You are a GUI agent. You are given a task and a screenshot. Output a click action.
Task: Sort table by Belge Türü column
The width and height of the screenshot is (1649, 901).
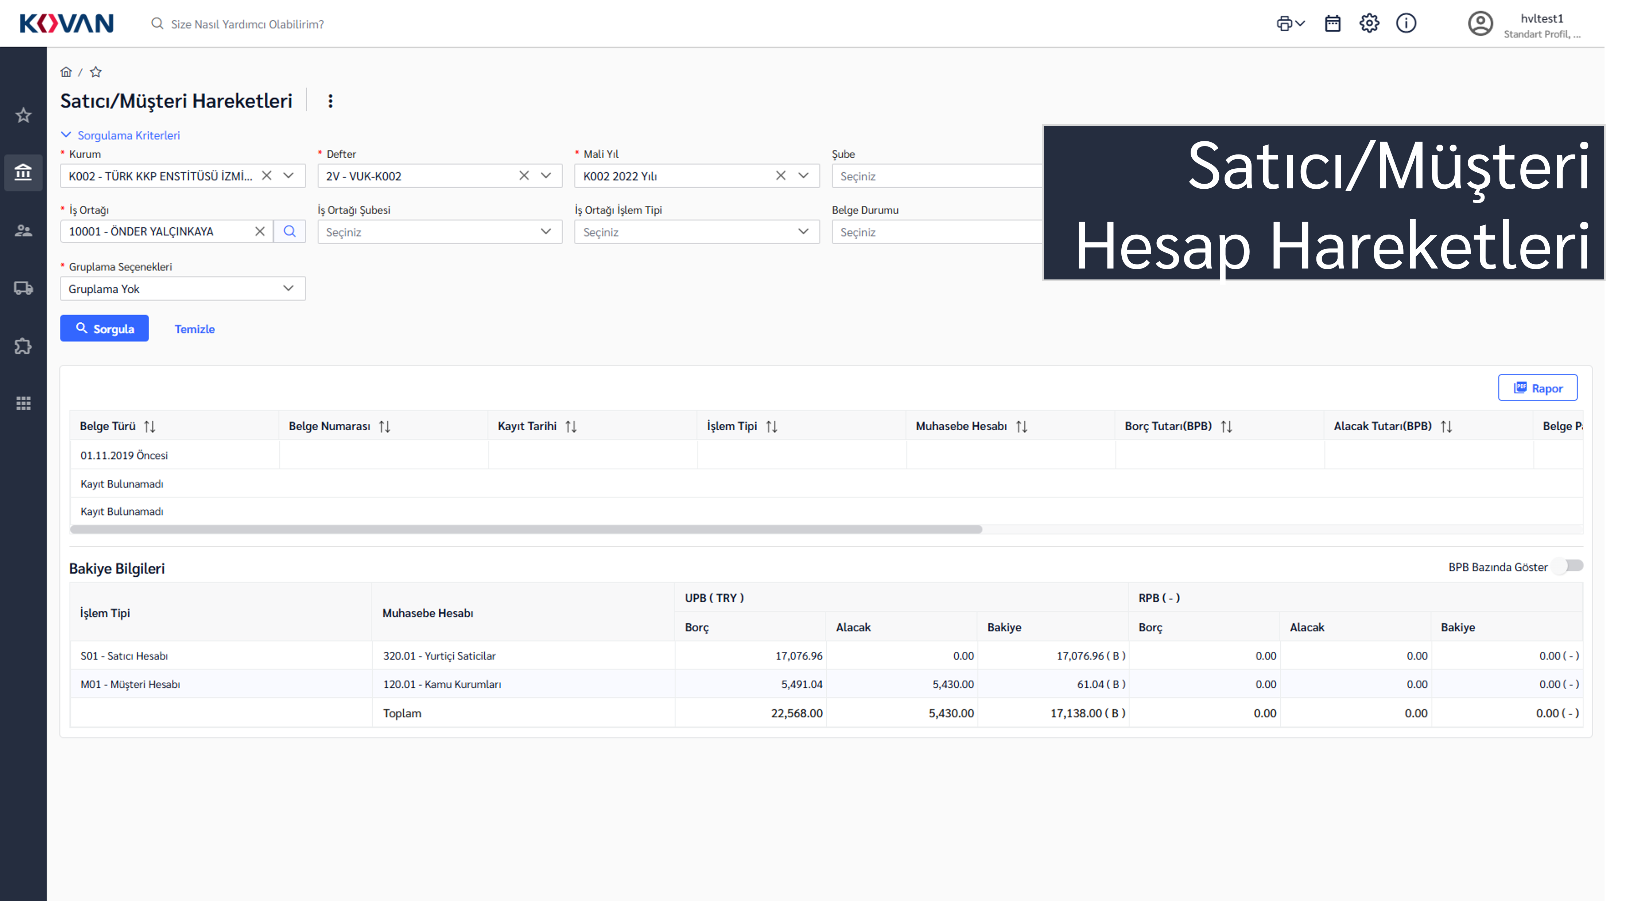[x=150, y=426]
